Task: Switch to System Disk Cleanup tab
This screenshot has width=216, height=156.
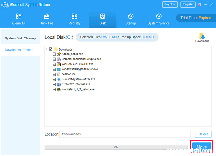Action: point(20,39)
